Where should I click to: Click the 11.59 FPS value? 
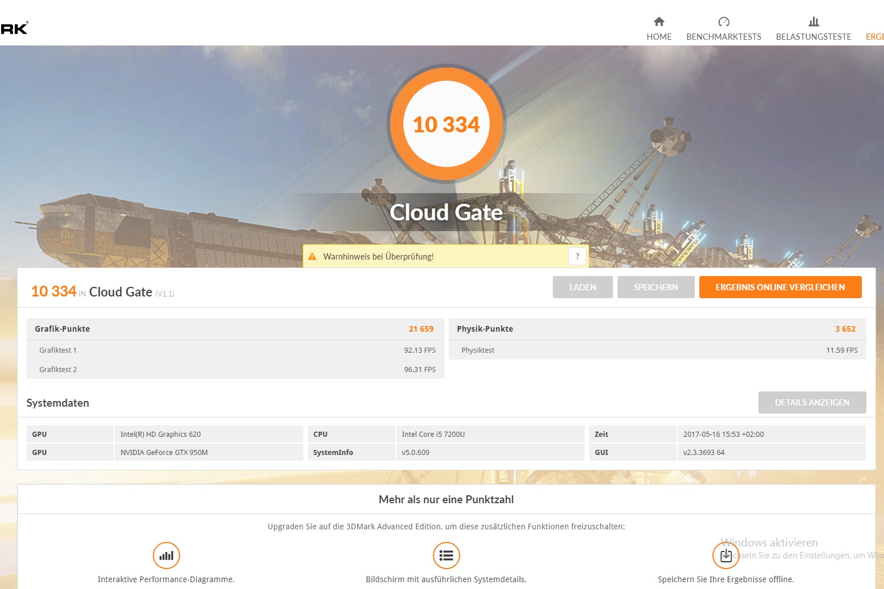point(842,350)
